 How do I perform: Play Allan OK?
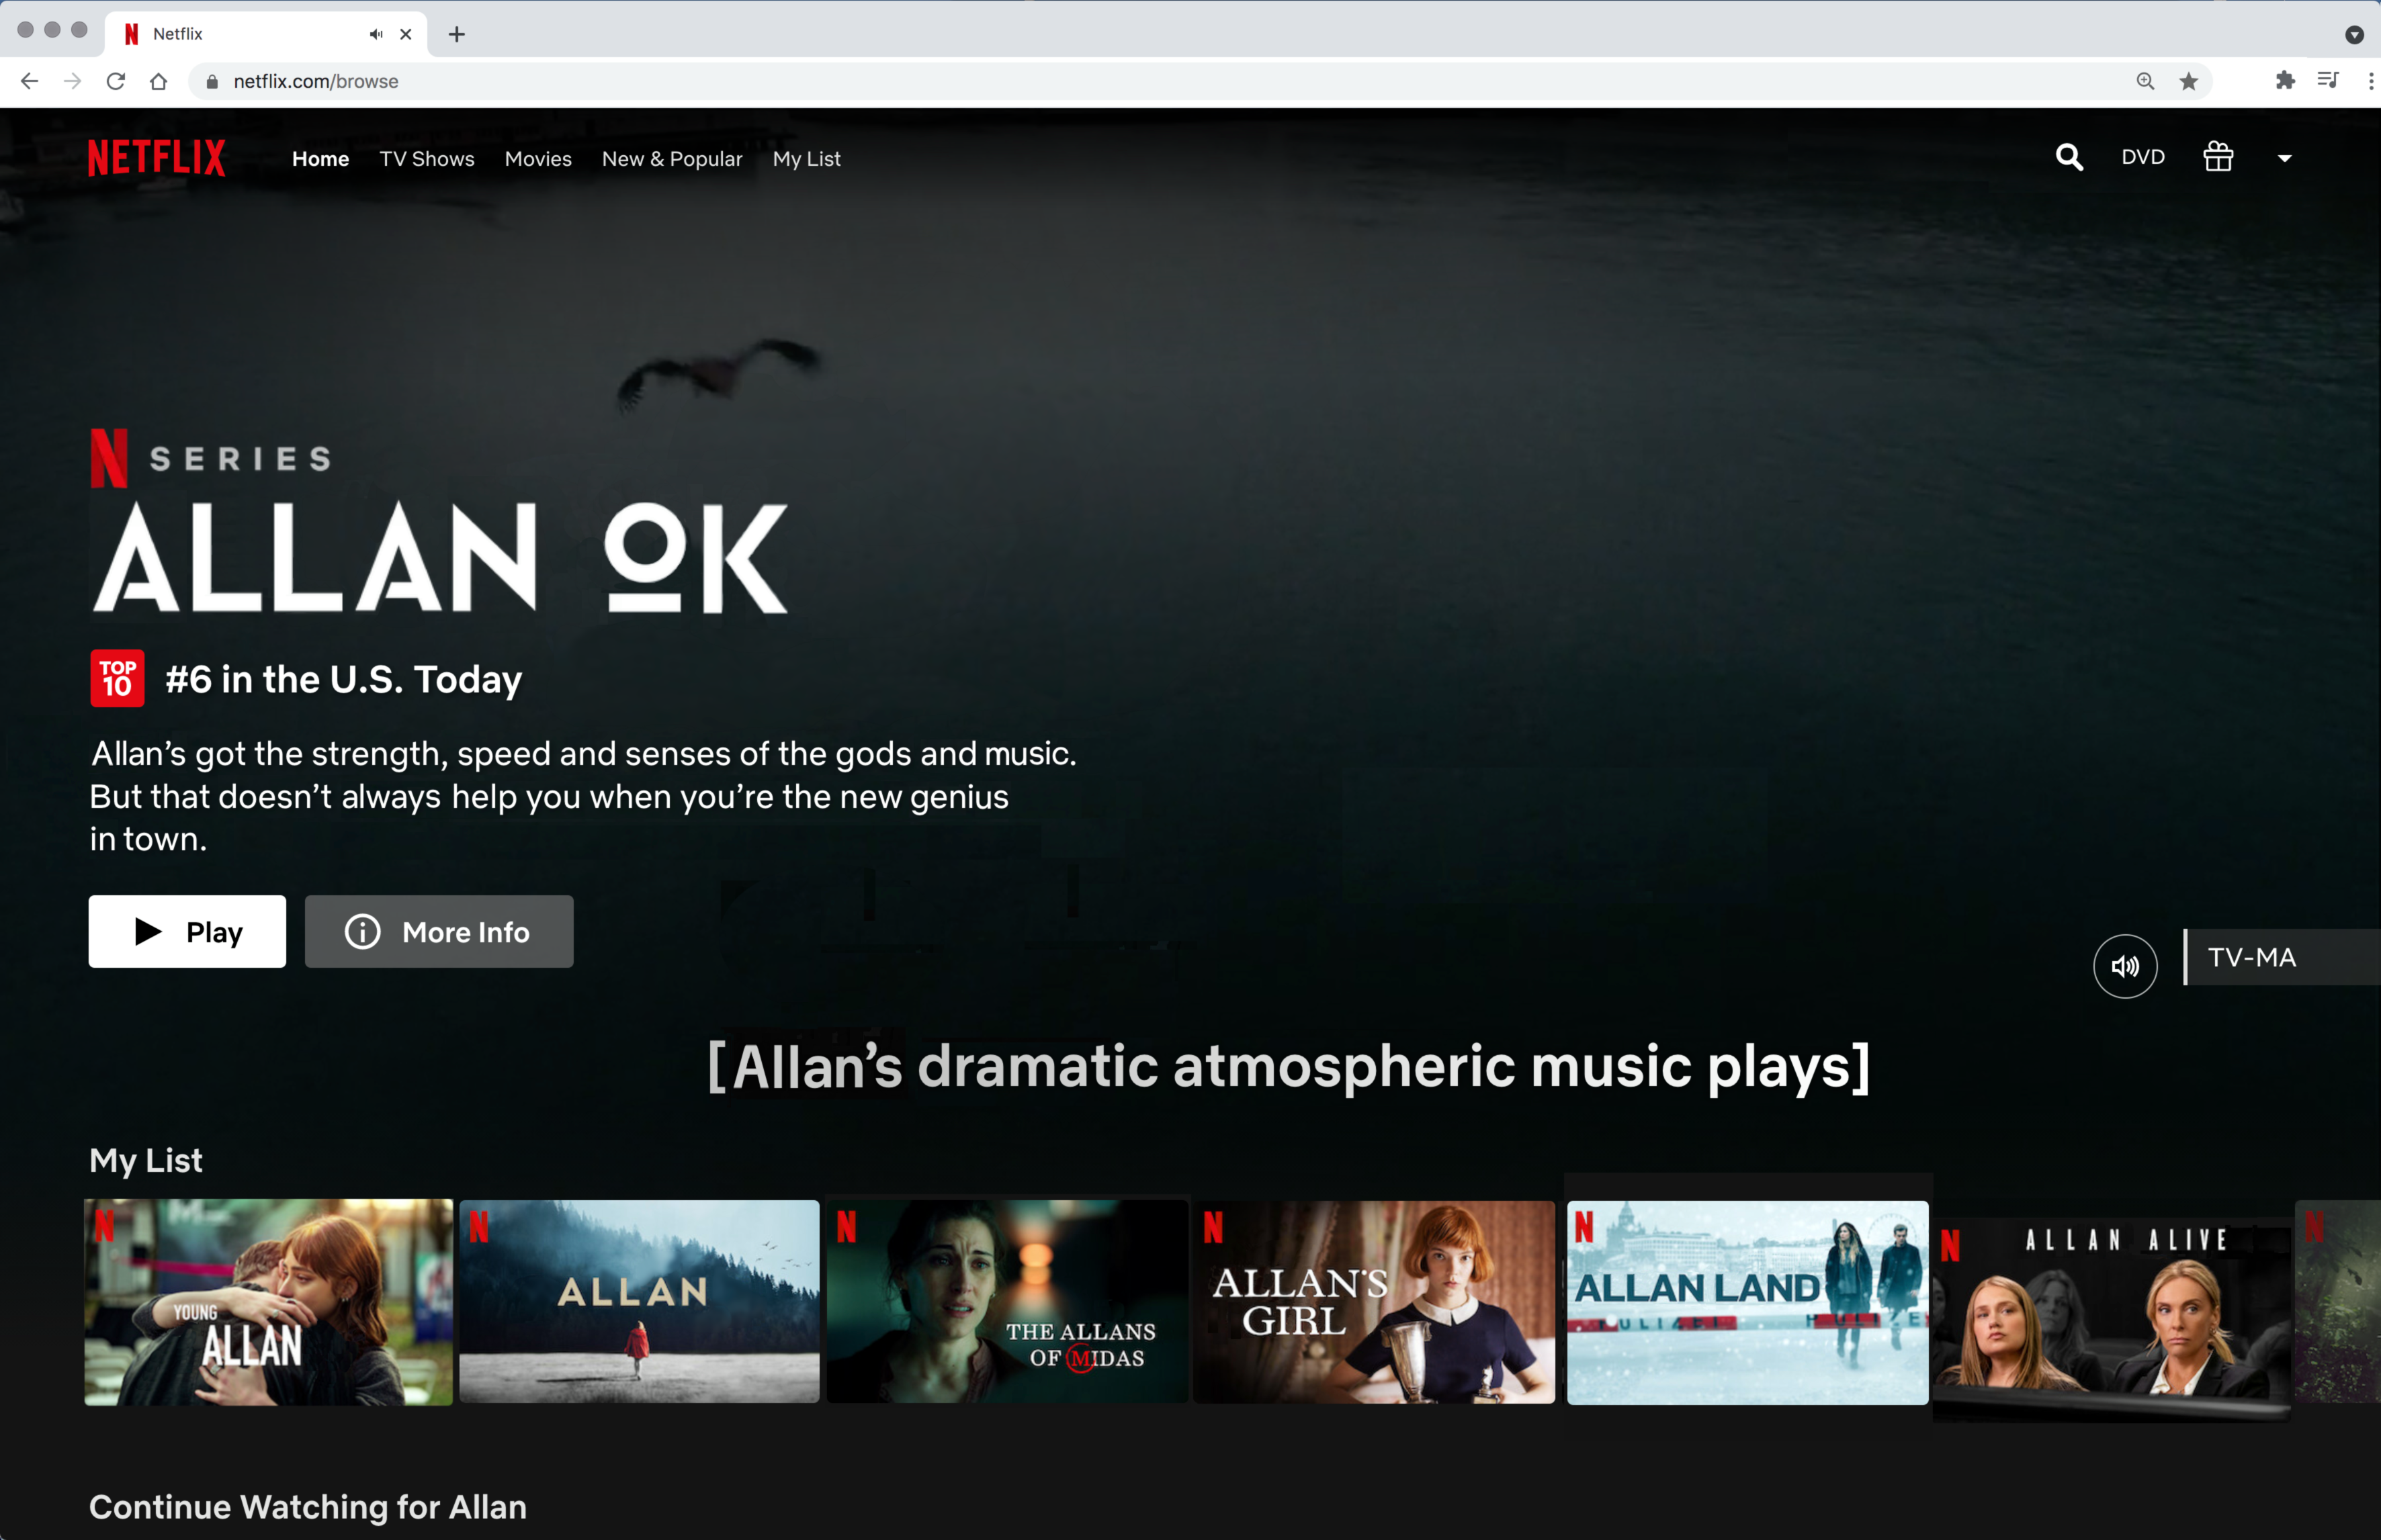(187, 931)
